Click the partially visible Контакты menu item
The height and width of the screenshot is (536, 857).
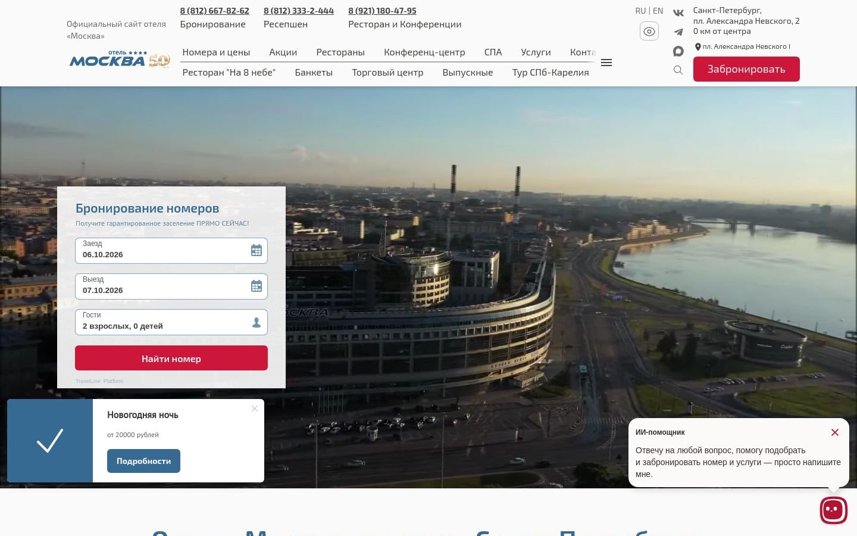point(583,52)
